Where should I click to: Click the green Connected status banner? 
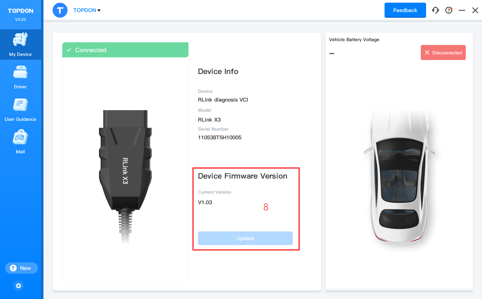pos(125,50)
